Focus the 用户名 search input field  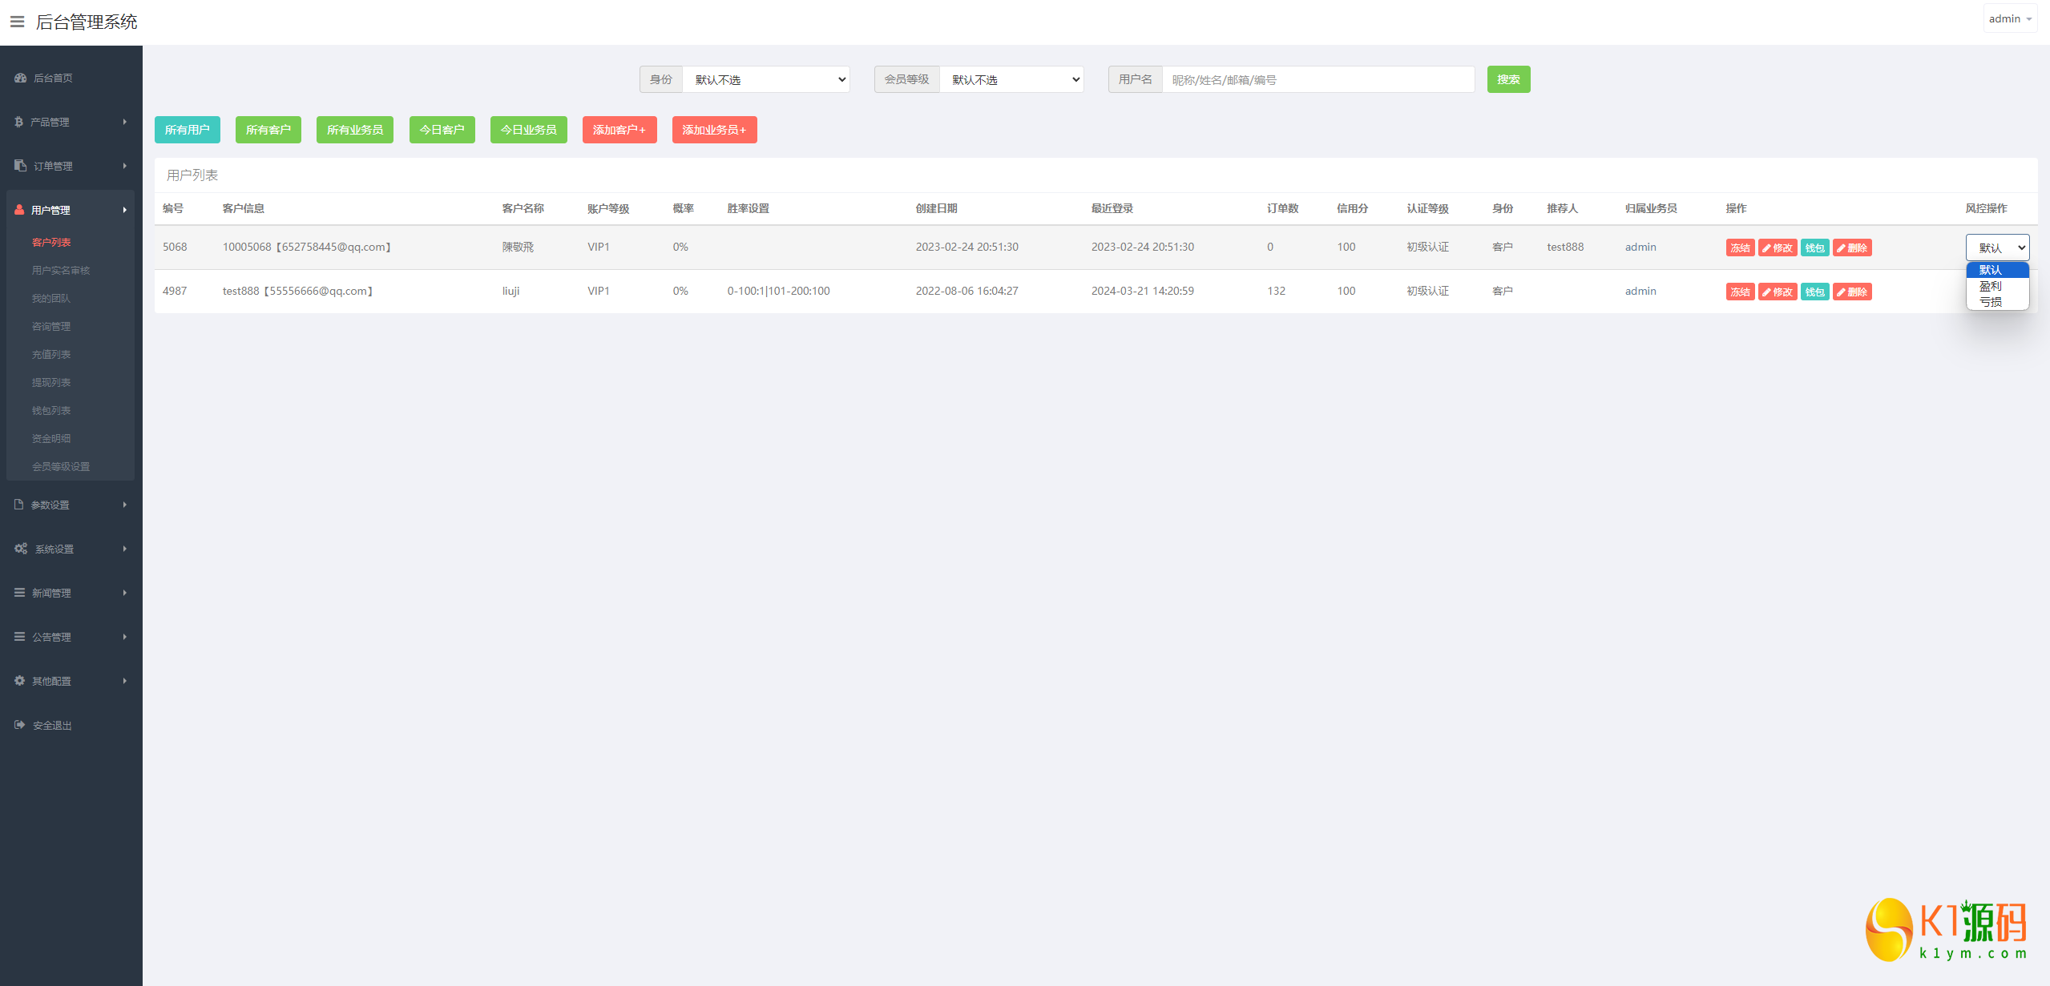(x=1318, y=79)
